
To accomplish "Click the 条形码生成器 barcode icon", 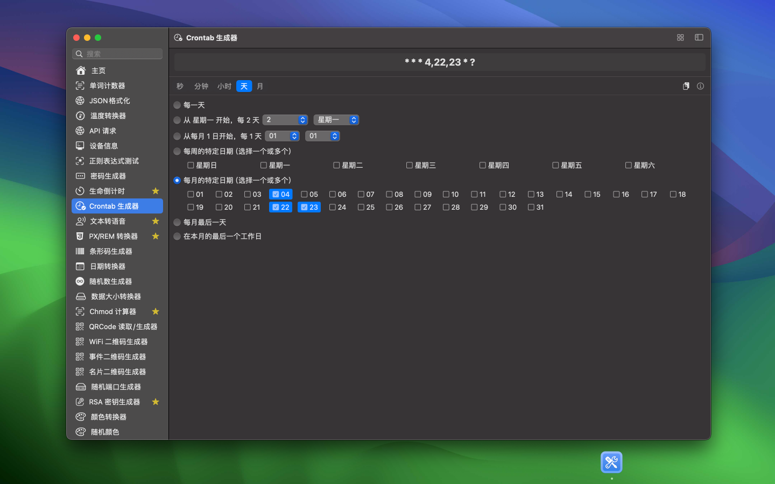I will 80,251.
